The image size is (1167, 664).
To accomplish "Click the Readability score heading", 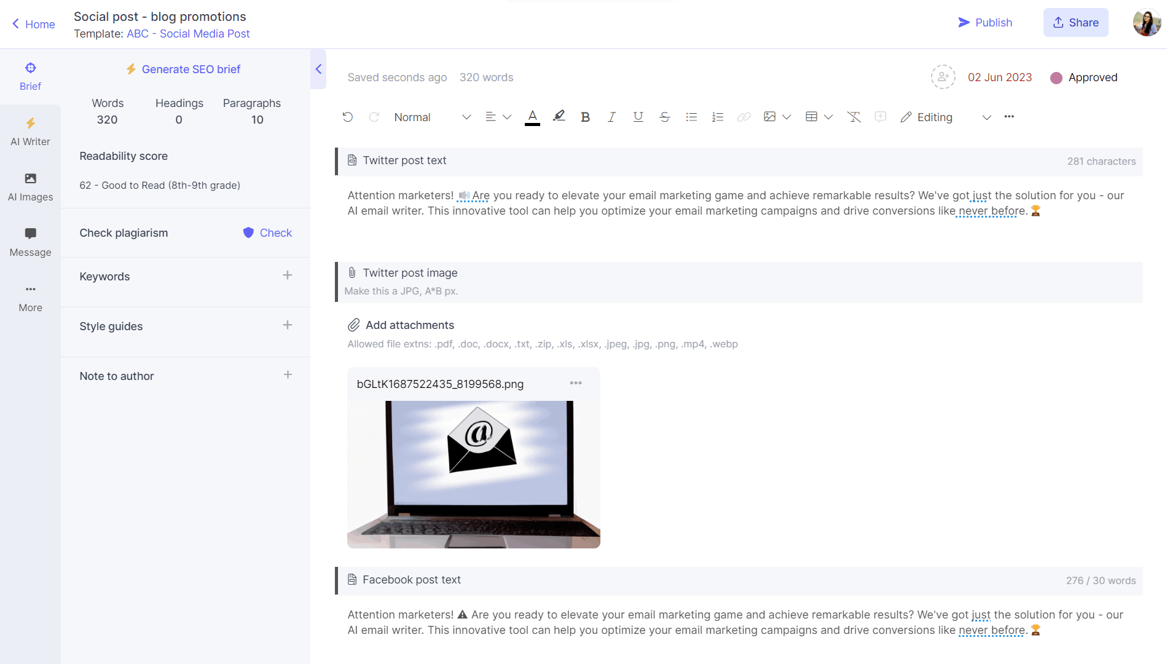I will coord(124,156).
